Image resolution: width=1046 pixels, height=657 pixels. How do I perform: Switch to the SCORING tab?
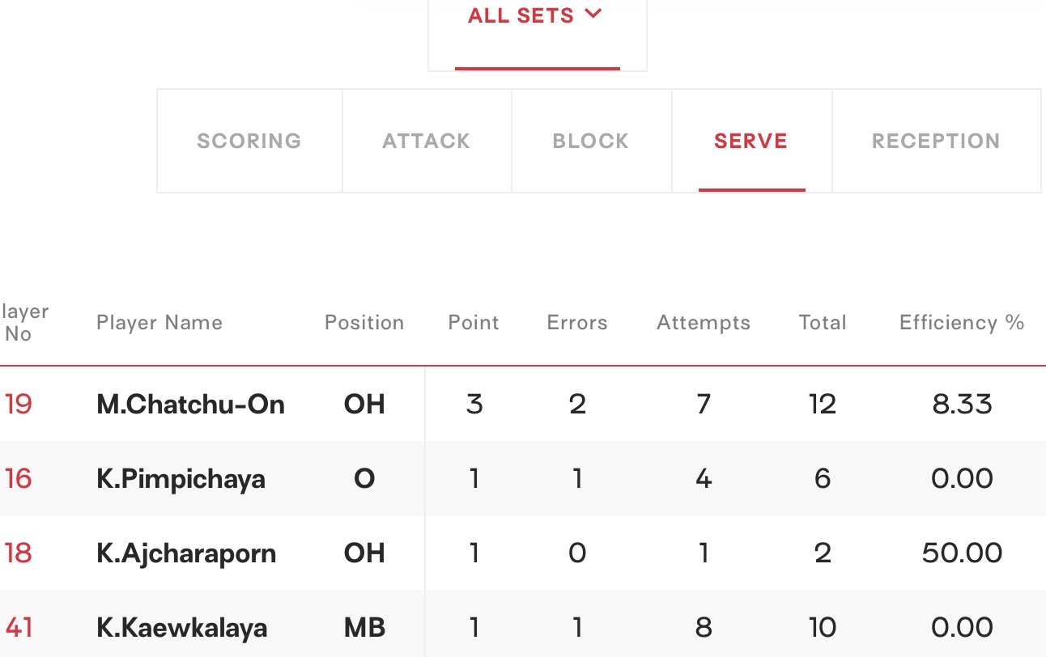pos(249,141)
